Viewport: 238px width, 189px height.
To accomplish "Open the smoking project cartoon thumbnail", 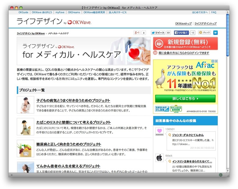I will (25, 127).
